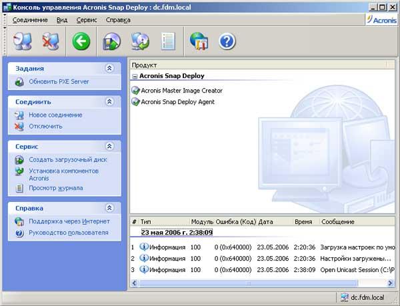Click the Установка компонентов Acronis link
The image size is (400, 306).
(x=64, y=175)
